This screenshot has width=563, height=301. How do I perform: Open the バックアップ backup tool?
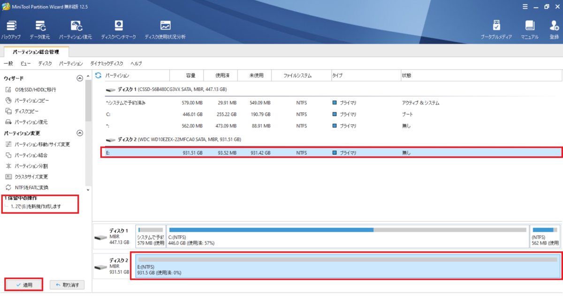[x=11, y=30]
